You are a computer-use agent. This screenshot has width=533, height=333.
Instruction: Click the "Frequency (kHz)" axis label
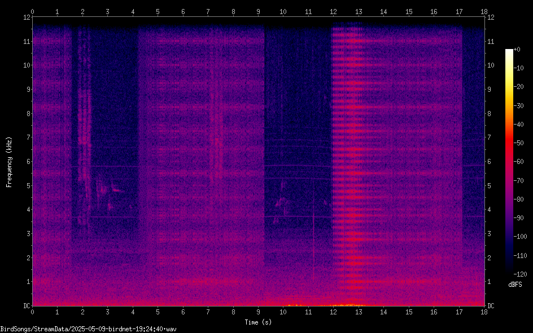pyautogui.click(x=9, y=162)
